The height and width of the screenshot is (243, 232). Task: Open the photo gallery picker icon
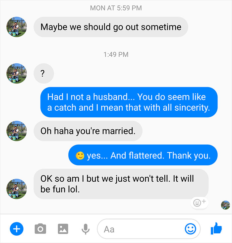pos(63,229)
